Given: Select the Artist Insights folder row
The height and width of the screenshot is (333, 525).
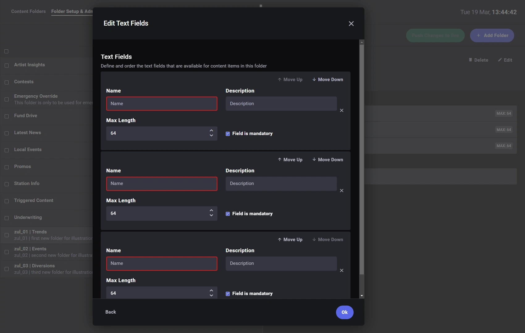Looking at the screenshot, I should [x=46, y=65].
